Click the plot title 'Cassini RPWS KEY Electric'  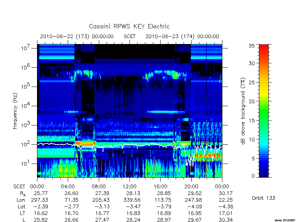click(129, 26)
